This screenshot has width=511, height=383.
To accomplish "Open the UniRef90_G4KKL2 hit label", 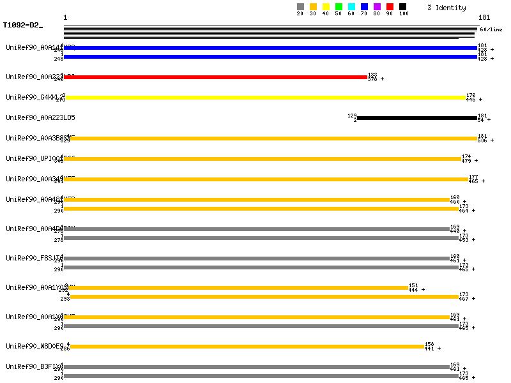I will (x=34, y=97).
